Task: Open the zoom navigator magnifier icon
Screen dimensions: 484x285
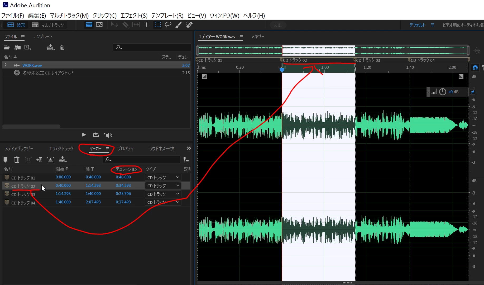Action: [x=477, y=51]
